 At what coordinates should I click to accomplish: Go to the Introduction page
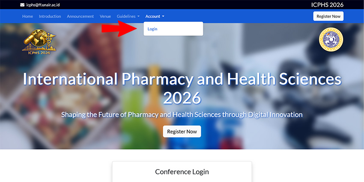pos(50,16)
